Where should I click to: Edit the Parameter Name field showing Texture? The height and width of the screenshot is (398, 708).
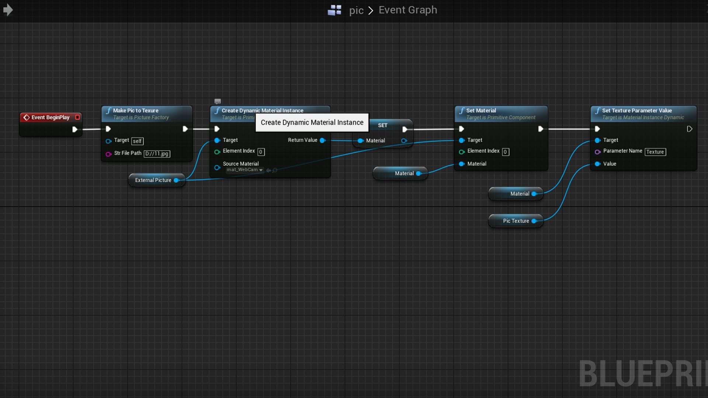click(x=655, y=152)
